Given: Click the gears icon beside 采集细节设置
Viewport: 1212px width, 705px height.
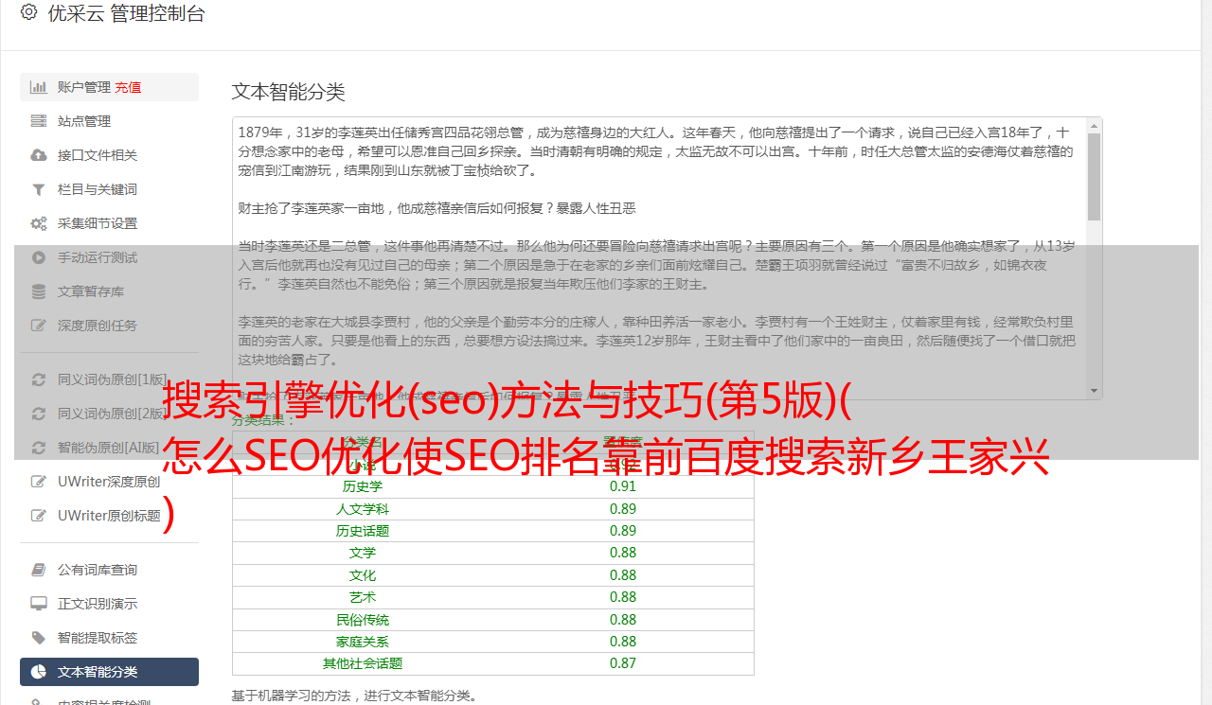Looking at the screenshot, I should (39, 223).
